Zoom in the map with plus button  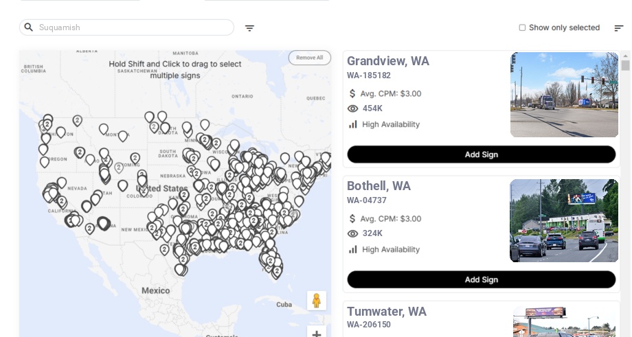pyautogui.click(x=317, y=334)
